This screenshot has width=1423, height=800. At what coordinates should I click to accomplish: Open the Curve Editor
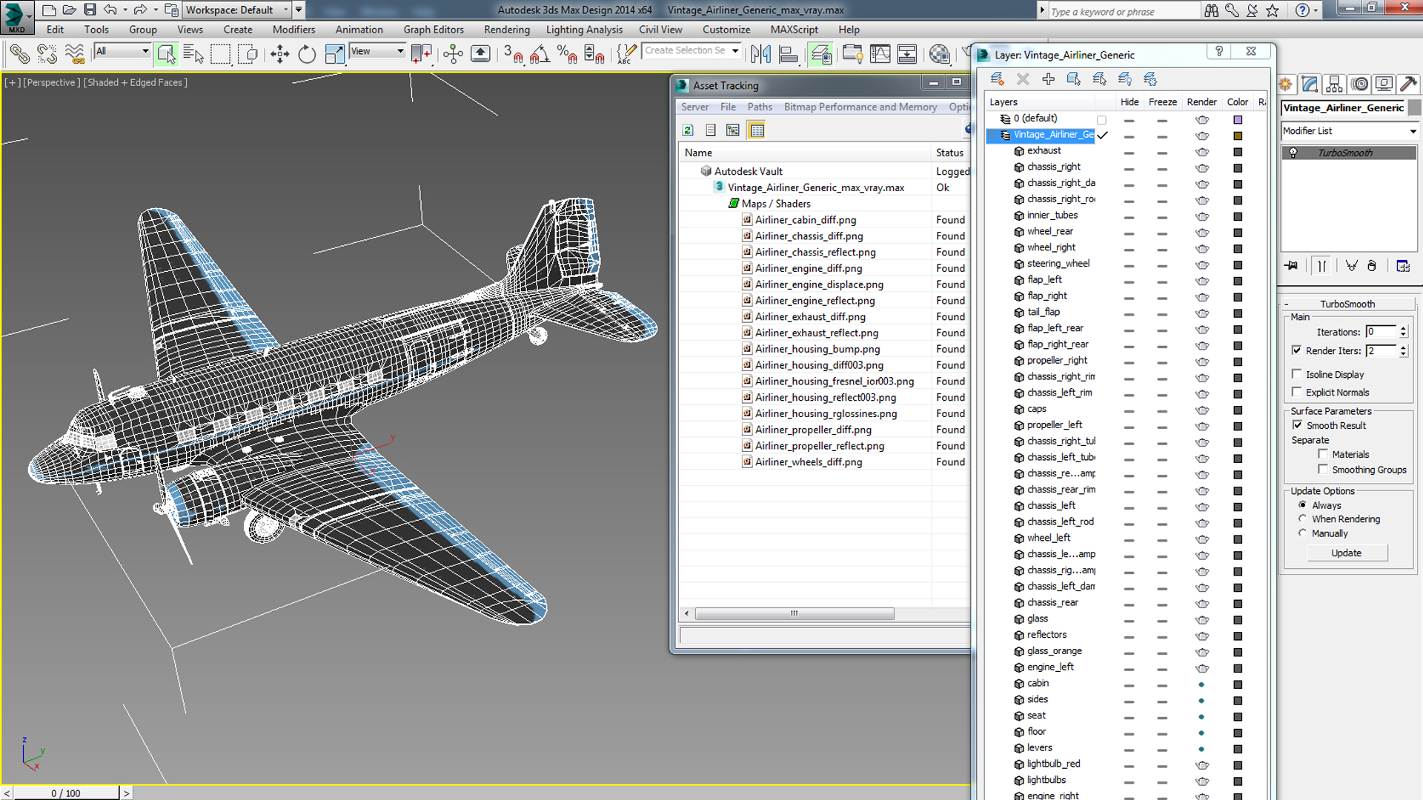880,54
